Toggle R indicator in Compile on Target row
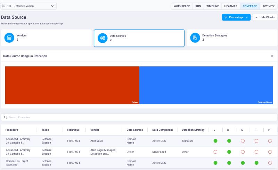Screen dimensions: 278x170 tap(256, 163)
